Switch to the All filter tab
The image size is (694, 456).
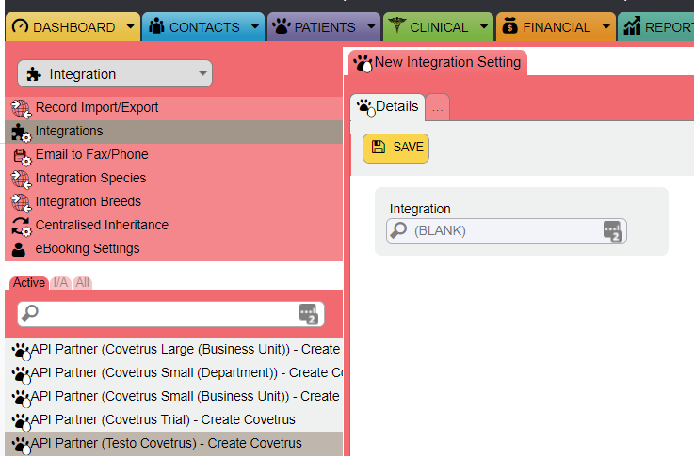[x=83, y=282]
